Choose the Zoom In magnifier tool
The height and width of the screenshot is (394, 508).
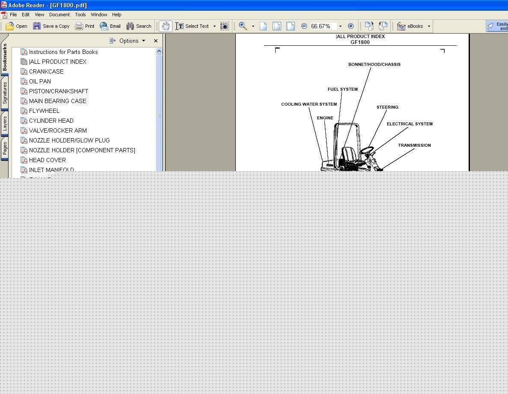point(243,26)
